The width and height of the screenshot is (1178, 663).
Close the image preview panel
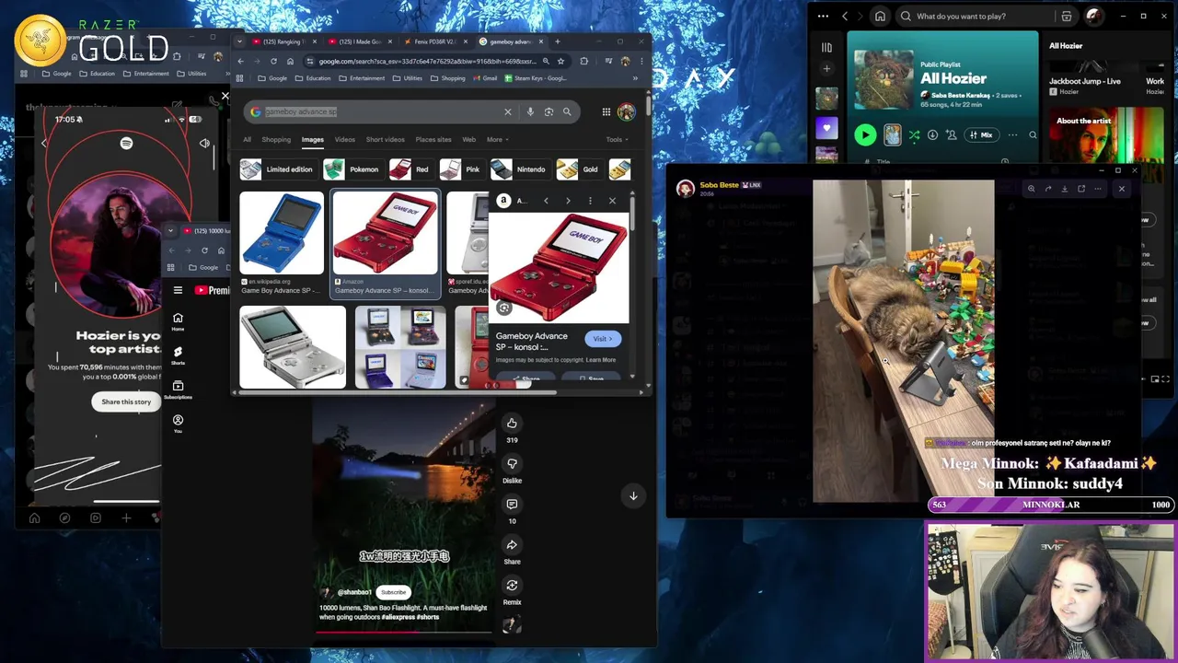[x=612, y=200]
